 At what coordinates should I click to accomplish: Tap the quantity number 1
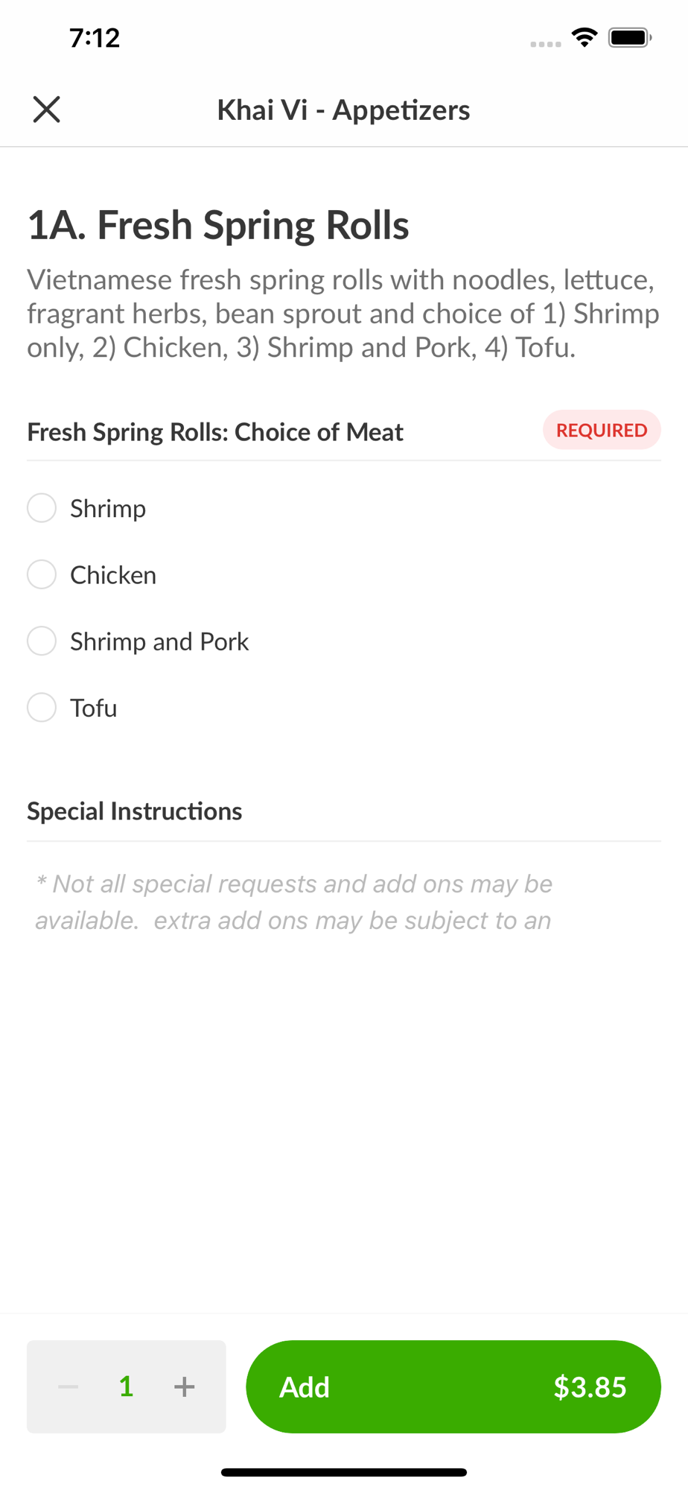[x=126, y=1386]
